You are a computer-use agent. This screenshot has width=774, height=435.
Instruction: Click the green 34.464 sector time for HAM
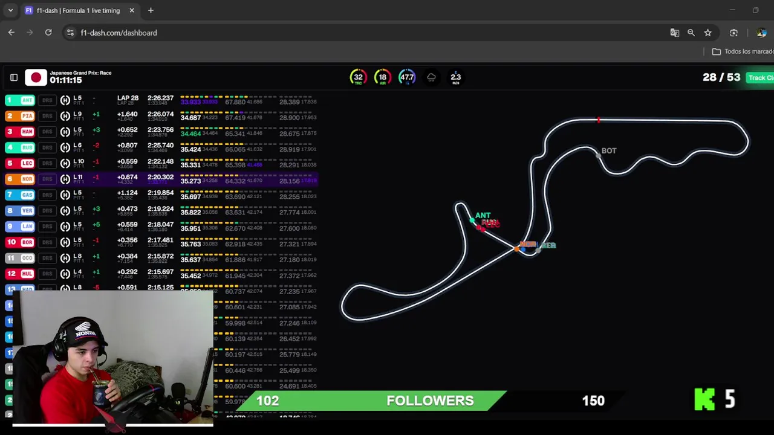(x=190, y=134)
